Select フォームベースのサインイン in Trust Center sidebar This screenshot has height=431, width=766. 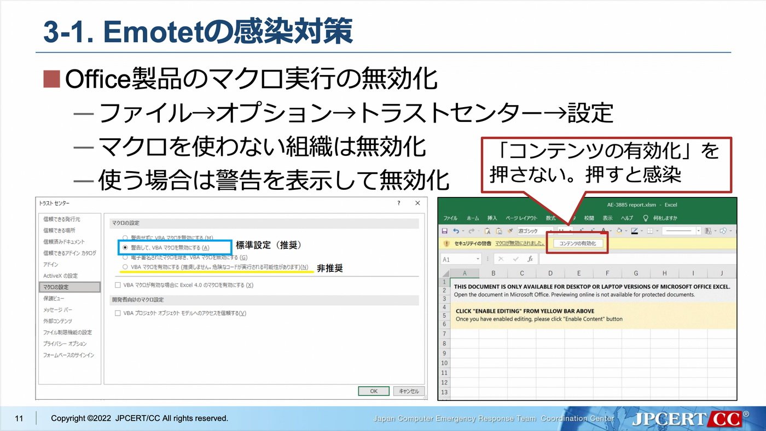pyautogui.click(x=68, y=355)
